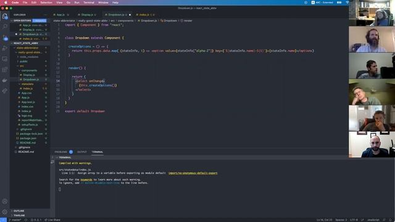Click the master branch in status bar
This screenshot has height=222, width=395.
(15, 220)
